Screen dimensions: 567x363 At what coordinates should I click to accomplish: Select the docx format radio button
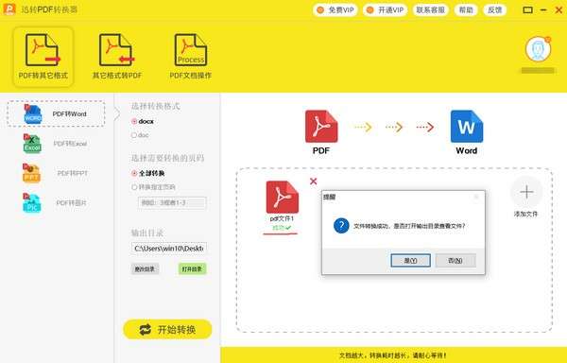(x=134, y=122)
